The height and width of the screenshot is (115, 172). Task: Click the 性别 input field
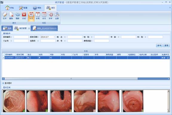click(102, 37)
